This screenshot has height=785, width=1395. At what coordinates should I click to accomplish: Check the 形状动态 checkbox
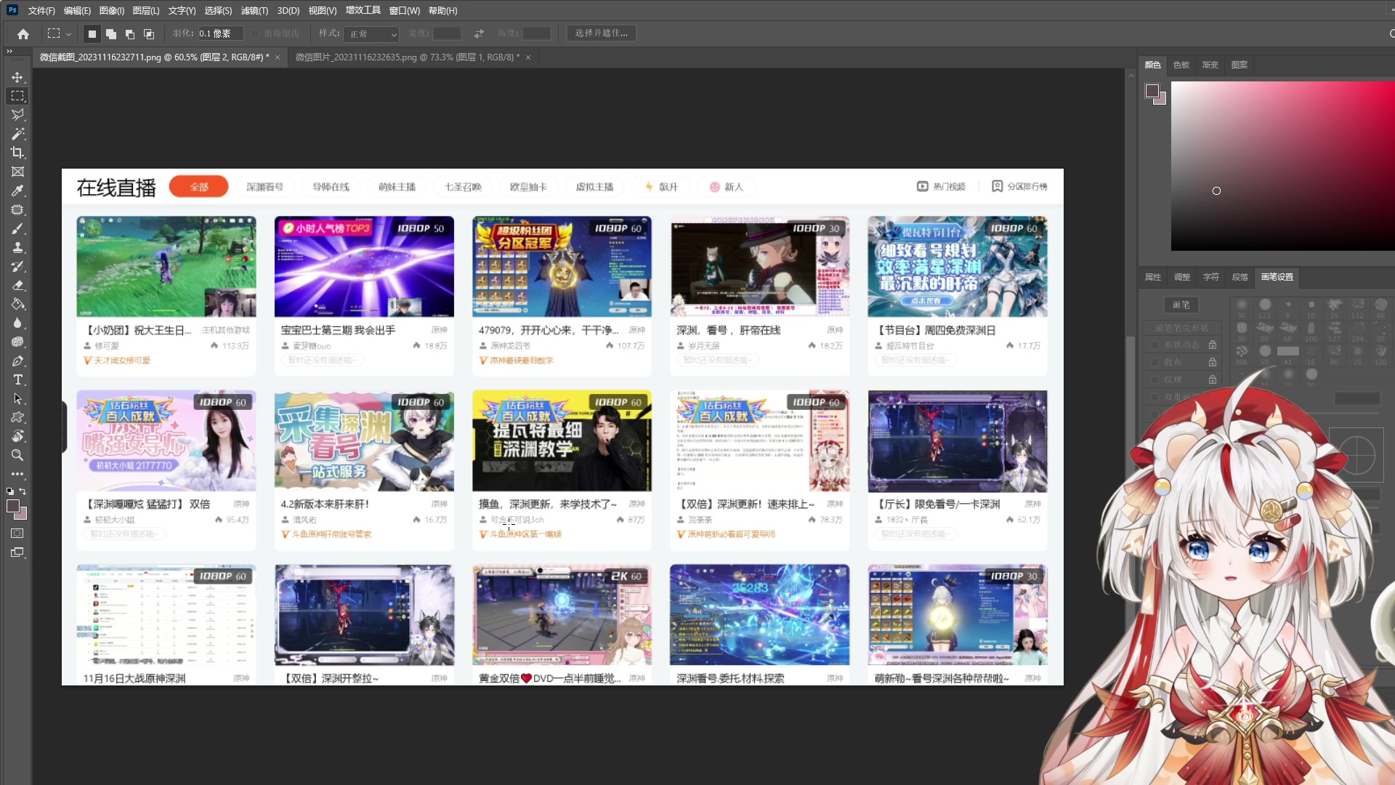point(1155,345)
